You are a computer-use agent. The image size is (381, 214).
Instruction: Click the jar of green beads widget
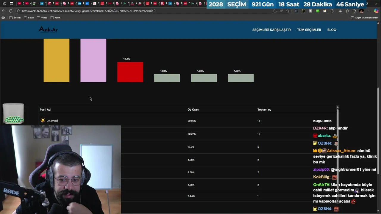[x=13, y=114]
